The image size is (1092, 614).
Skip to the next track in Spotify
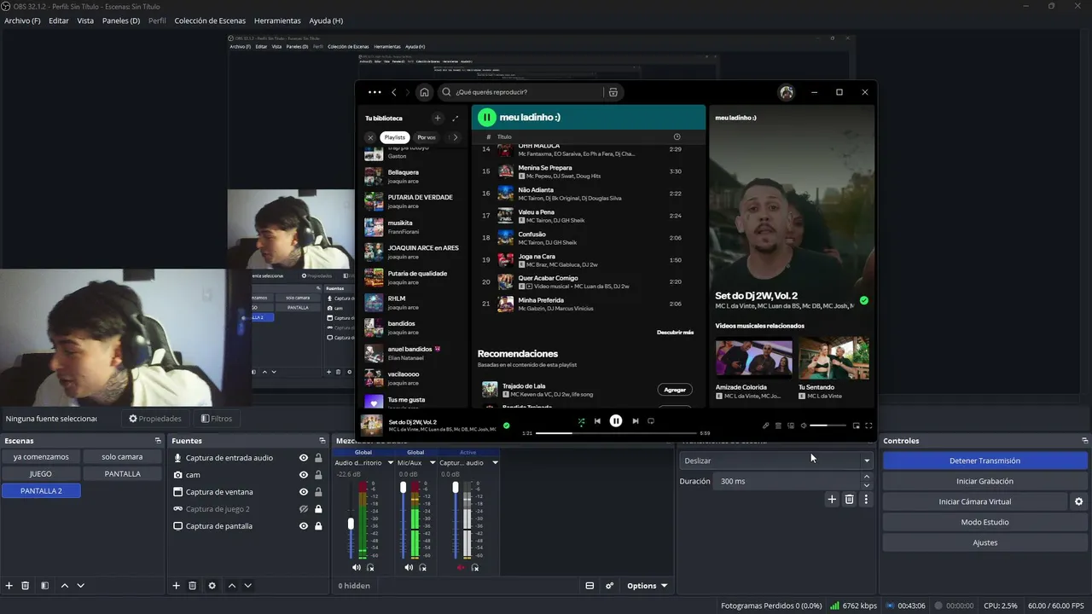636,421
